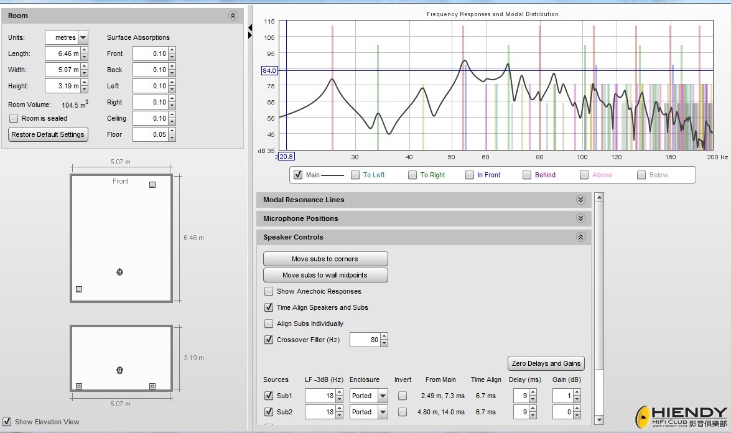This screenshot has width=731, height=433.
Task: Click the listener head icon in plan view
Action: [x=120, y=272]
